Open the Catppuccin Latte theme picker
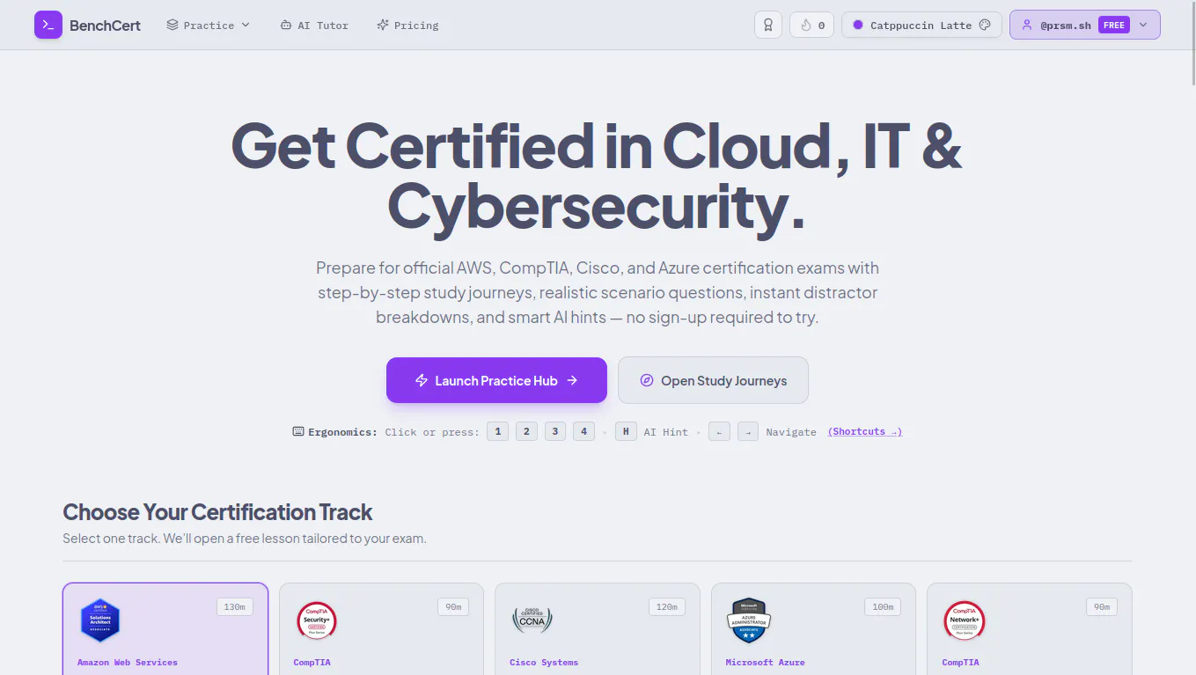1196x675 pixels. 921,25
